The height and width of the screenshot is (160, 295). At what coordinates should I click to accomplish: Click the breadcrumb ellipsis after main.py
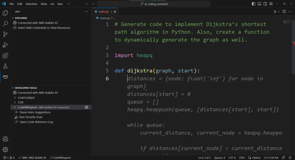point(115,18)
